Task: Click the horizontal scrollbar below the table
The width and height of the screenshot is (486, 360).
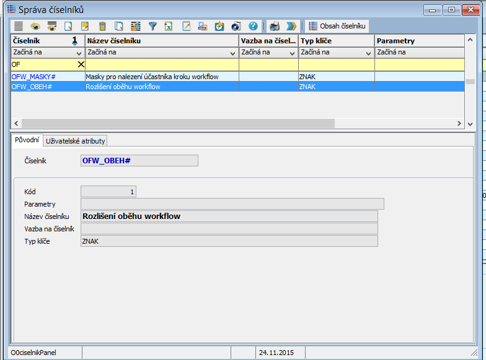Action: pyautogui.click(x=174, y=123)
